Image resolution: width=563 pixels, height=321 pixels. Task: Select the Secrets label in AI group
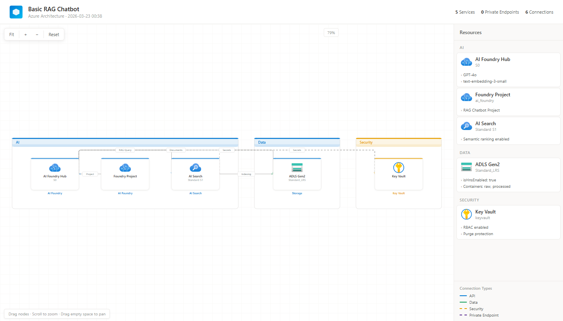(x=227, y=150)
